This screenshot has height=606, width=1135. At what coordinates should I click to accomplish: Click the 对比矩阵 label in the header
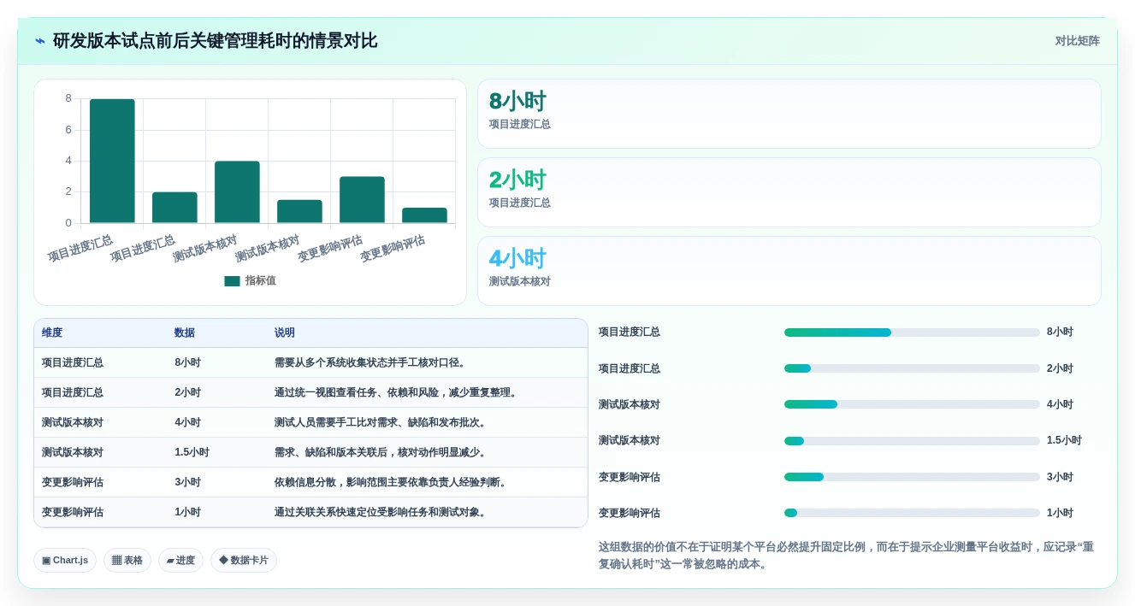pos(1077,41)
